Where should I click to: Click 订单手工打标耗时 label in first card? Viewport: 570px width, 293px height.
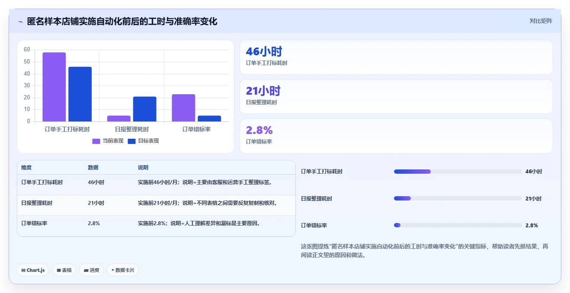(x=266, y=63)
